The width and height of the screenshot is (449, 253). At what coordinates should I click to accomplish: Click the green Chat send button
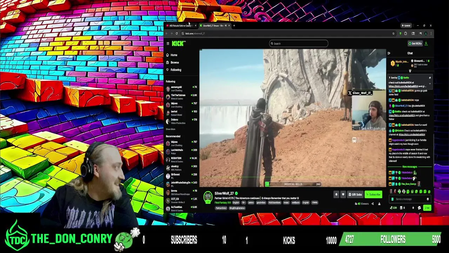[x=427, y=208]
